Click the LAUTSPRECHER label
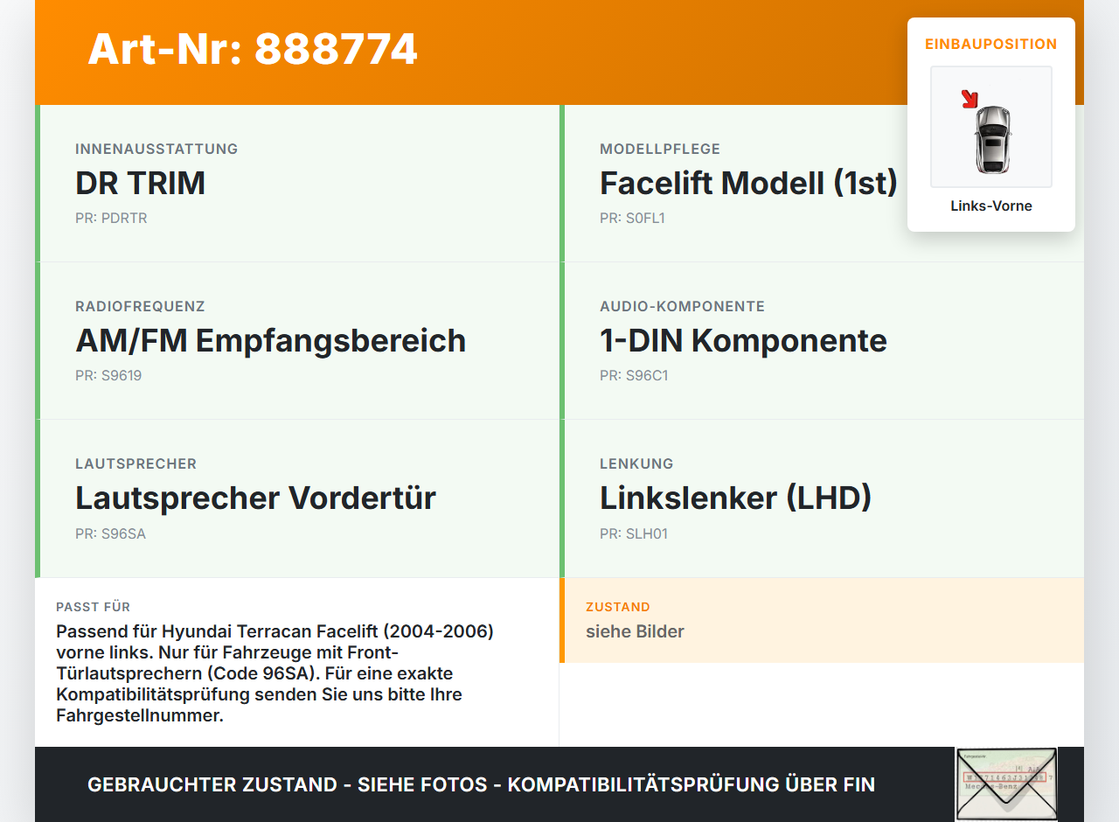 (136, 463)
